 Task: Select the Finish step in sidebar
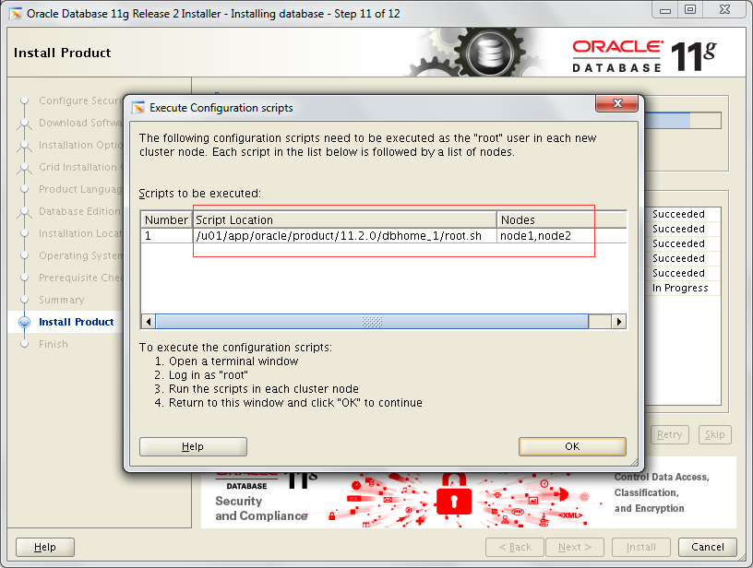pyautogui.click(x=54, y=344)
